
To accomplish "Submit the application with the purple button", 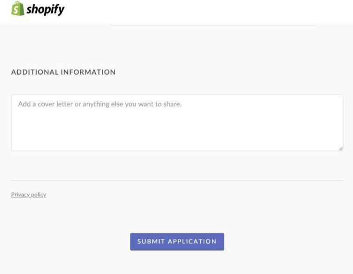I will [177, 242].
